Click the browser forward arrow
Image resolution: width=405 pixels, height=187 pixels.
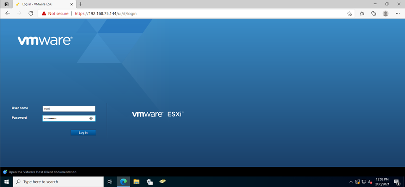click(x=19, y=13)
